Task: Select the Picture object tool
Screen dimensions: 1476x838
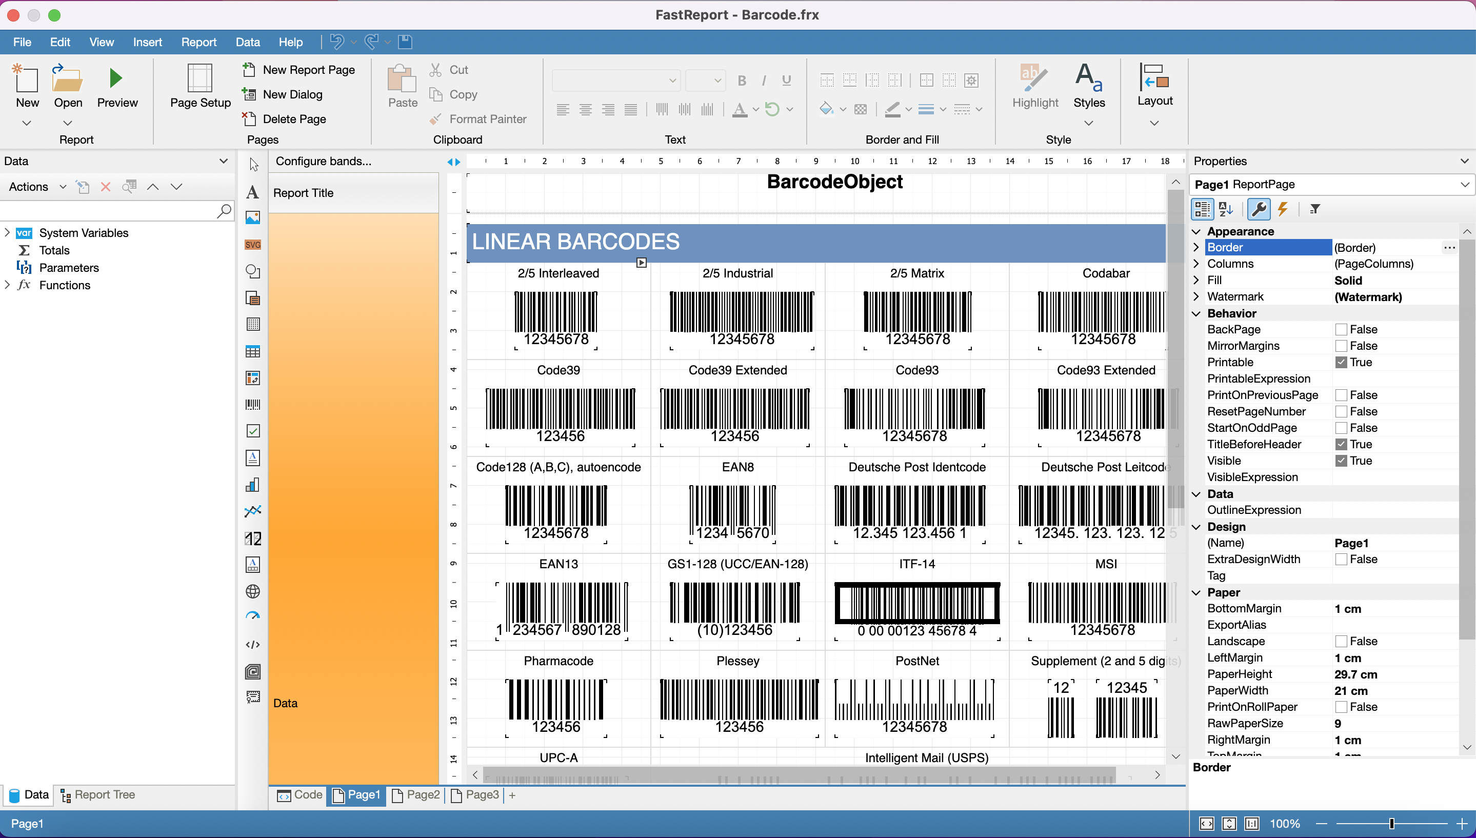Action: tap(253, 217)
